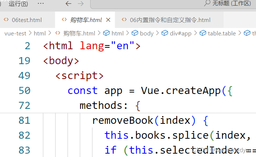The image size is (256, 157).
Task: Place cursor in if (this.selectedIndex line
Action: click(x=180, y=150)
